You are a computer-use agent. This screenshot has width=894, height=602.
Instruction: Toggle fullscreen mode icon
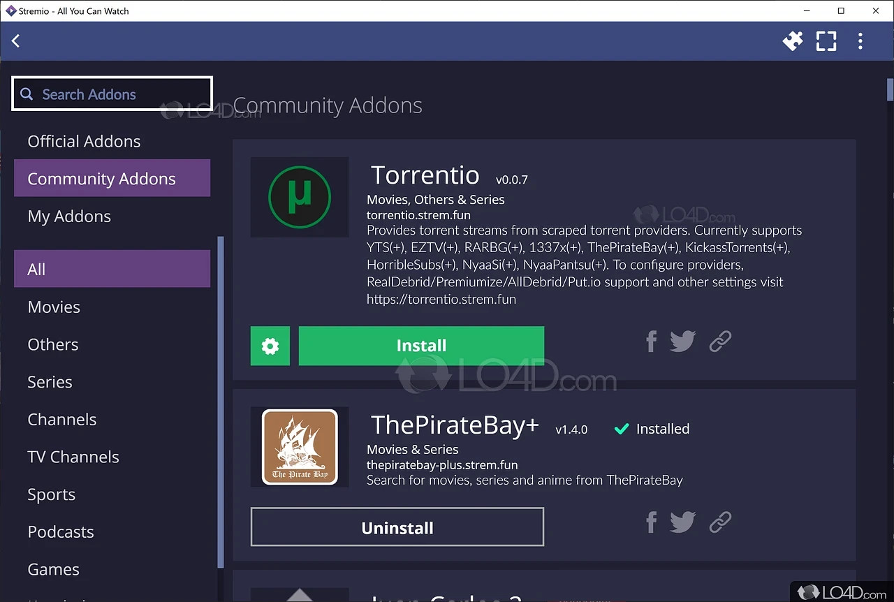(x=826, y=41)
